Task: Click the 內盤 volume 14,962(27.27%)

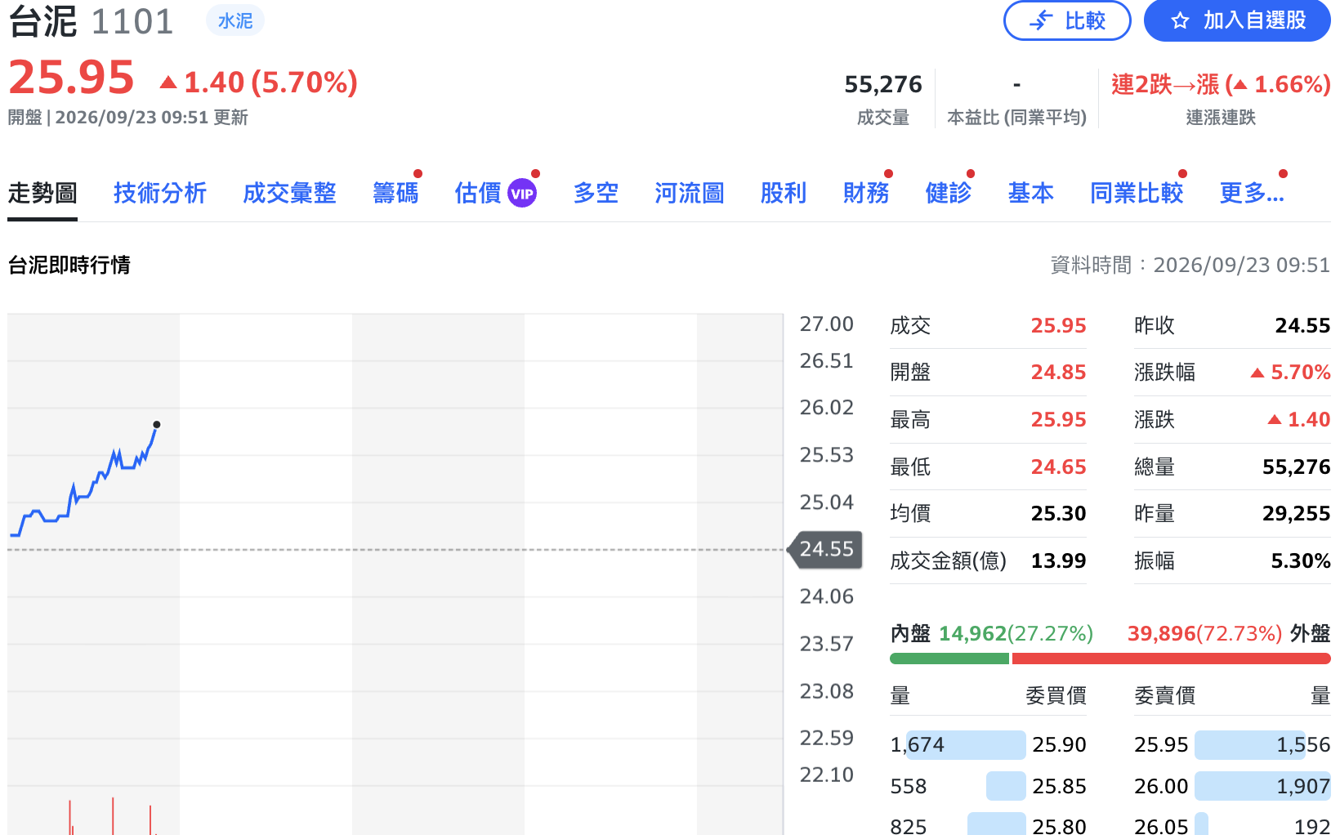Action: [x=1016, y=634]
